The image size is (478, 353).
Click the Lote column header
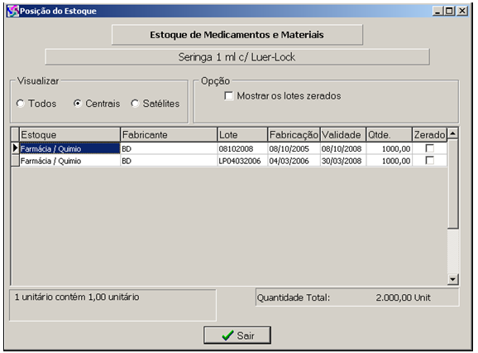click(x=242, y=135)
